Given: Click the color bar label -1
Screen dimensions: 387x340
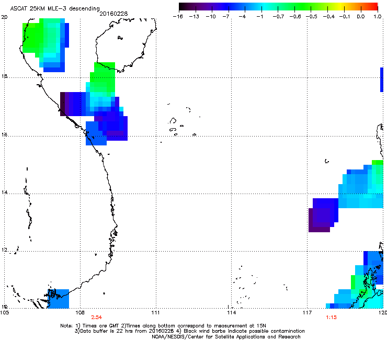Looking at the screenshot, I should 259,17.
